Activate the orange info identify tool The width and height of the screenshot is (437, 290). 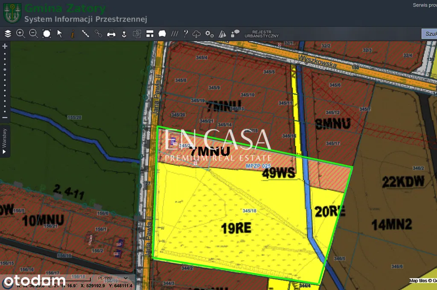[73, 34]
